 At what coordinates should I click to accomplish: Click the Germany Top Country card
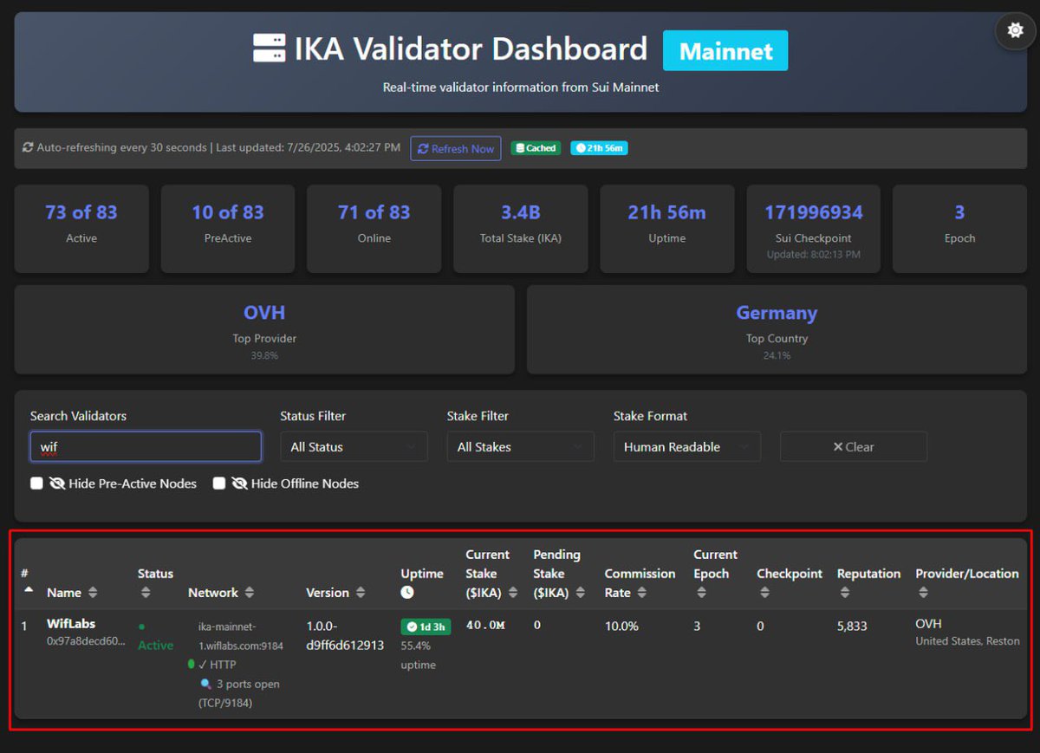click(777, 330)
